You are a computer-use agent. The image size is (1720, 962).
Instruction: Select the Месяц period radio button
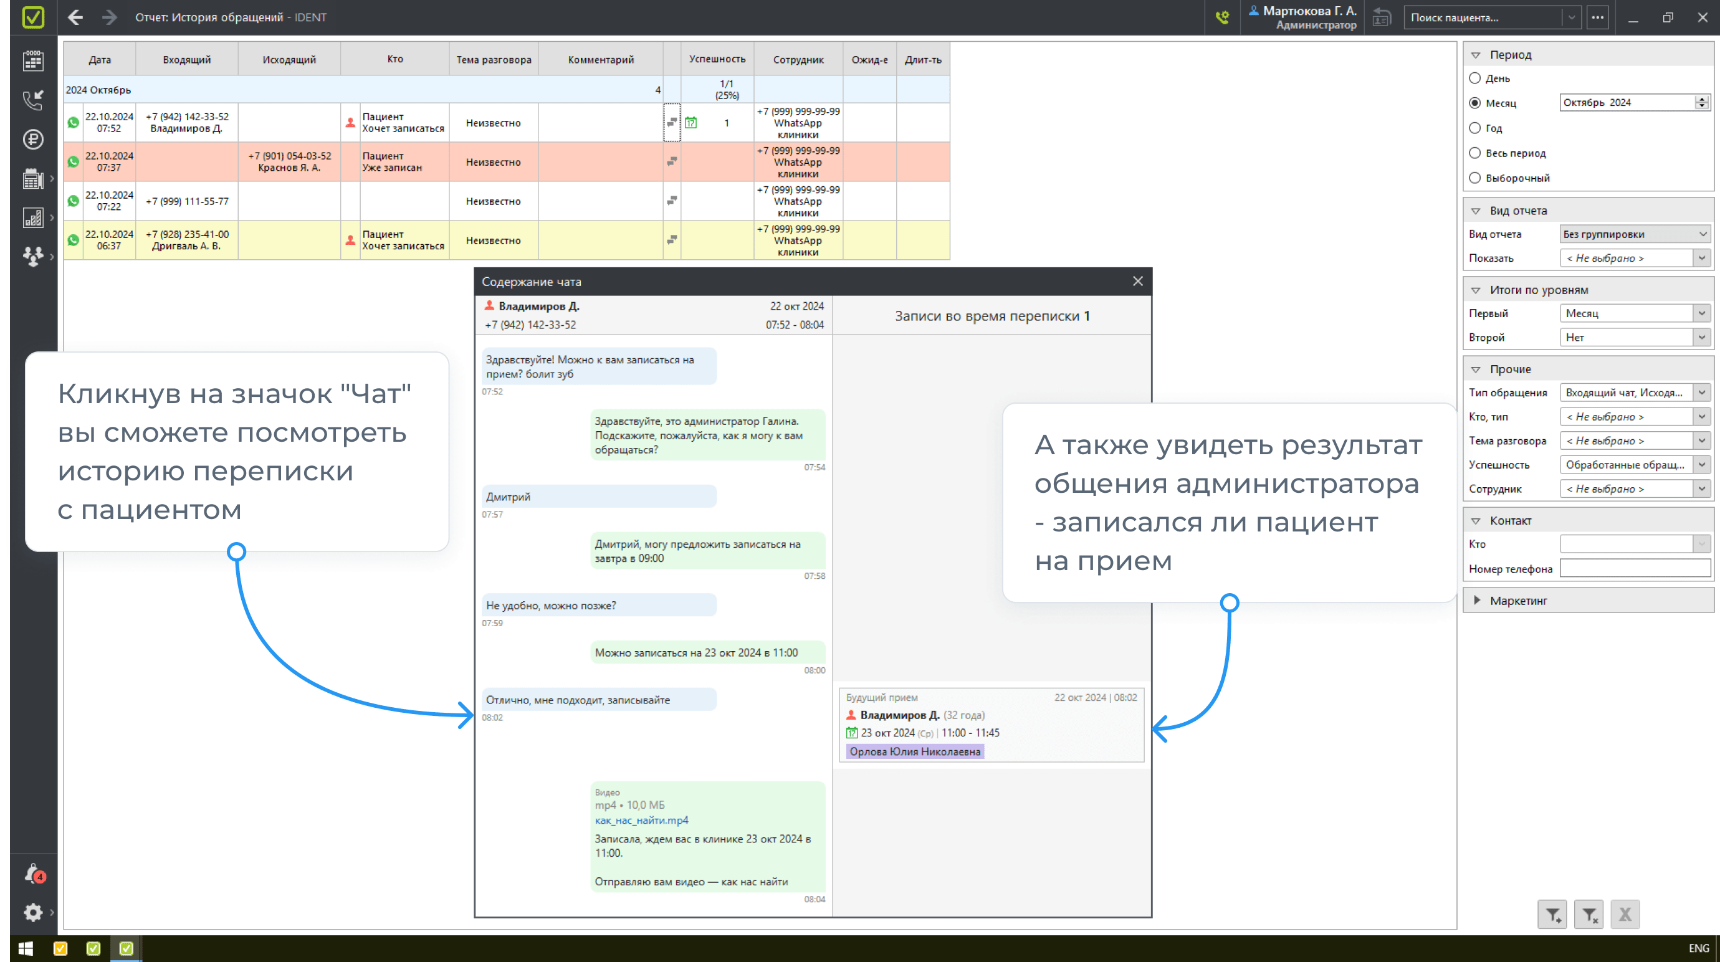point(1475,103)
